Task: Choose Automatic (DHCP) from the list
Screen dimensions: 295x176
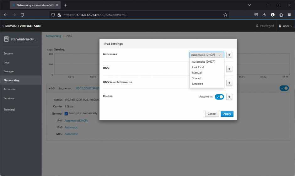Action: tap(203, 62)
